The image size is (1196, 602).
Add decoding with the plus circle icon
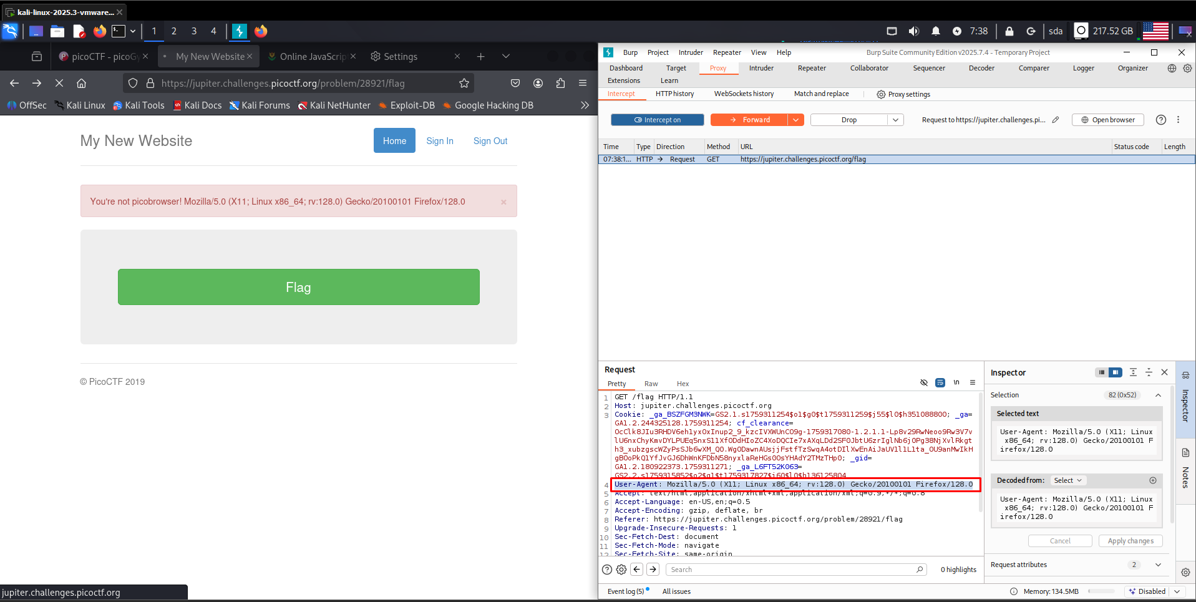tap(1153, 480)
